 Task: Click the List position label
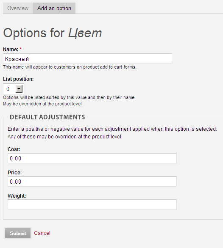[18, 79]
